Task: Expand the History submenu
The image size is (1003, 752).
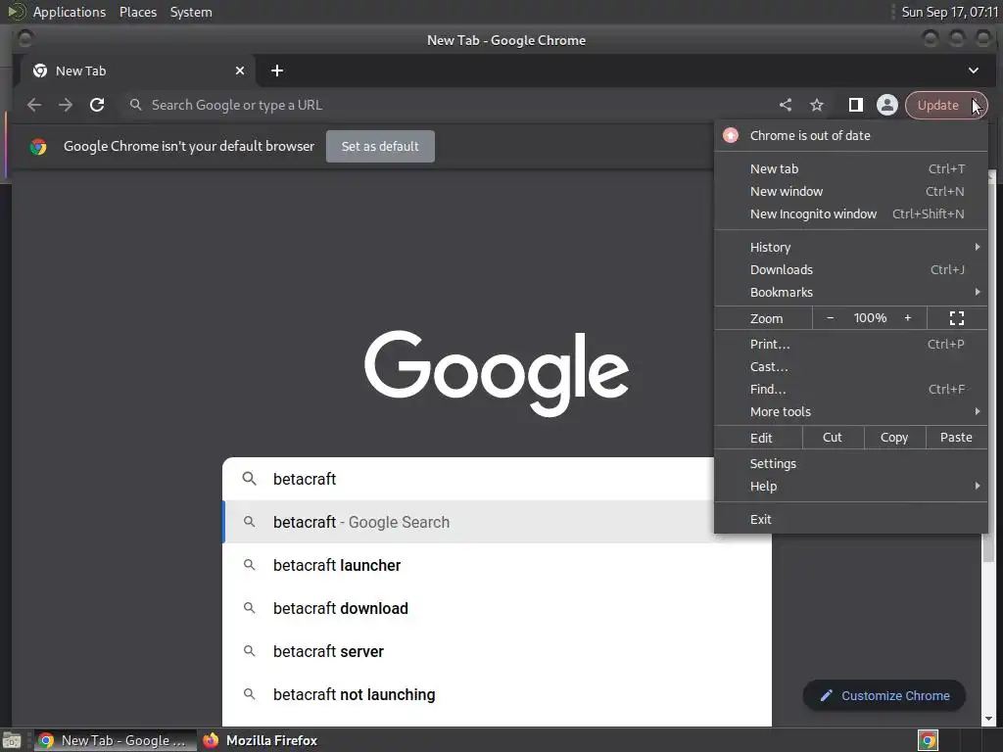Action: [851, 247]
